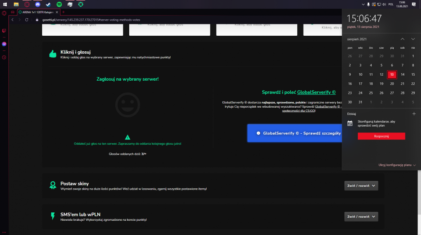Launch Steam from the taskbar
The width and height of the screenshot is (421, 235).
[48, 4]
